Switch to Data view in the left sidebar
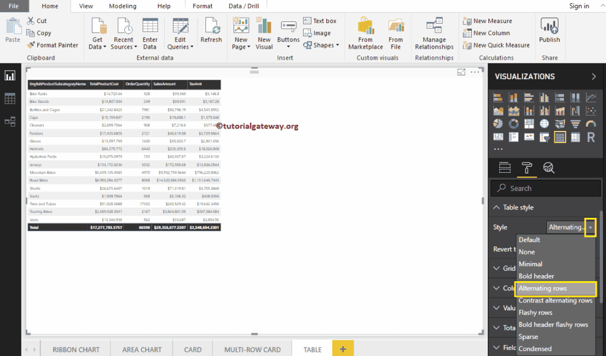Viewport: 606px width, 356px height. [10, 99]
